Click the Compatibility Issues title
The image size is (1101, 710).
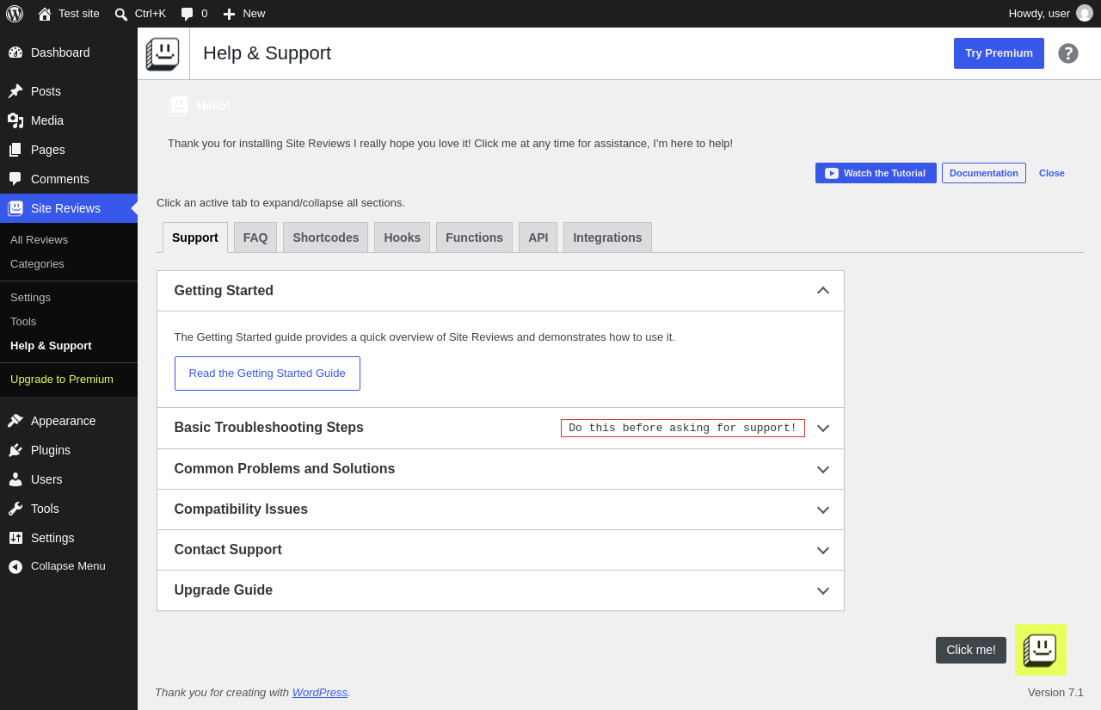(241, 509)
